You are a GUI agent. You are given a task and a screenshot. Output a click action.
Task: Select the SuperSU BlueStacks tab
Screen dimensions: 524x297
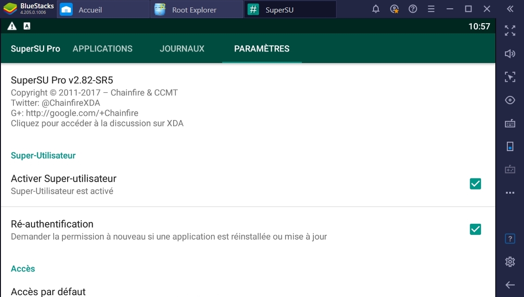[x=290, y=9]
